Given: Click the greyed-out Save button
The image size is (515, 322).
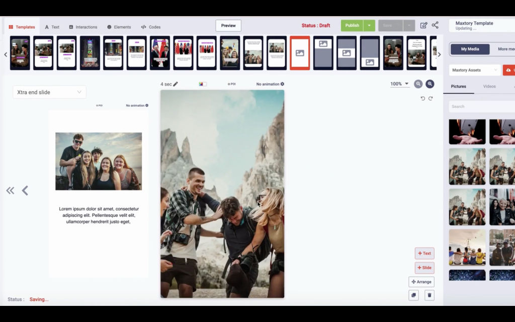Looking at the screenshot, I should (390, 25).
